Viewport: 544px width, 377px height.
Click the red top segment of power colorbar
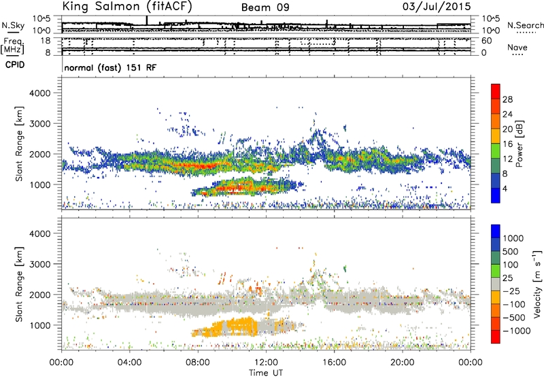point(496,91)
